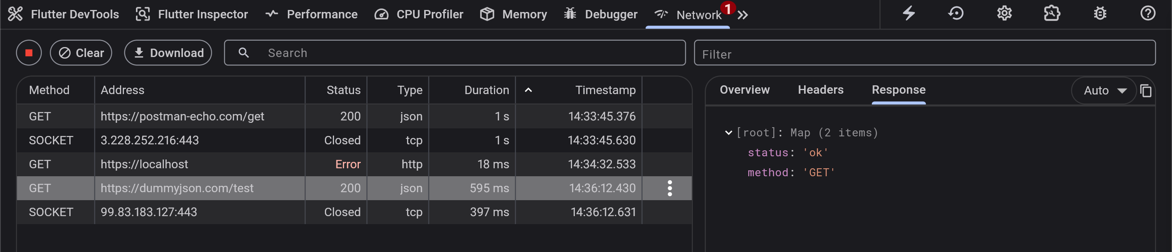Open the Auto response type dropdown
Screen dimensions: 1172x252
pyautogui.click(x=1104, y=91)
